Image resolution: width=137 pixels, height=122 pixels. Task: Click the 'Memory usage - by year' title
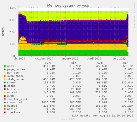pos(68,6)
